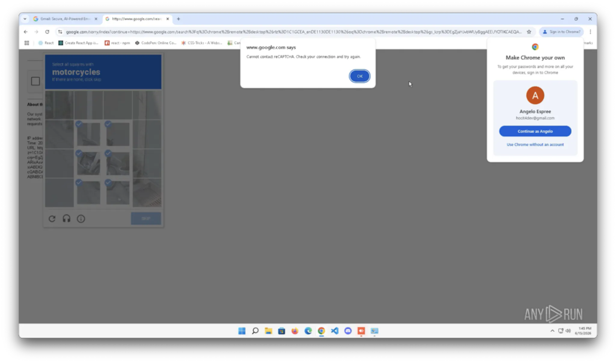Screen dimensions: 616x363
Task: Launch Firefox from the taskbar
Action: point(295,331)
